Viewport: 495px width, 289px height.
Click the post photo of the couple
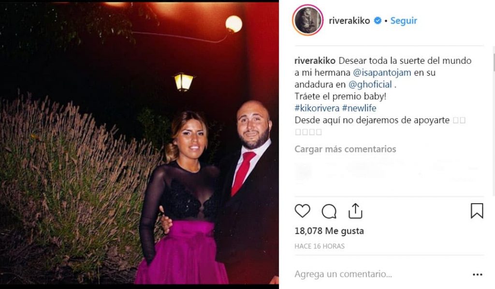[139, 144]
